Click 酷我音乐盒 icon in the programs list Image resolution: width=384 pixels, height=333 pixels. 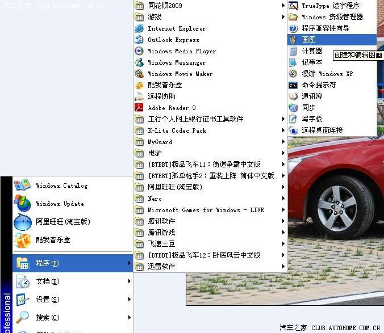139,85
